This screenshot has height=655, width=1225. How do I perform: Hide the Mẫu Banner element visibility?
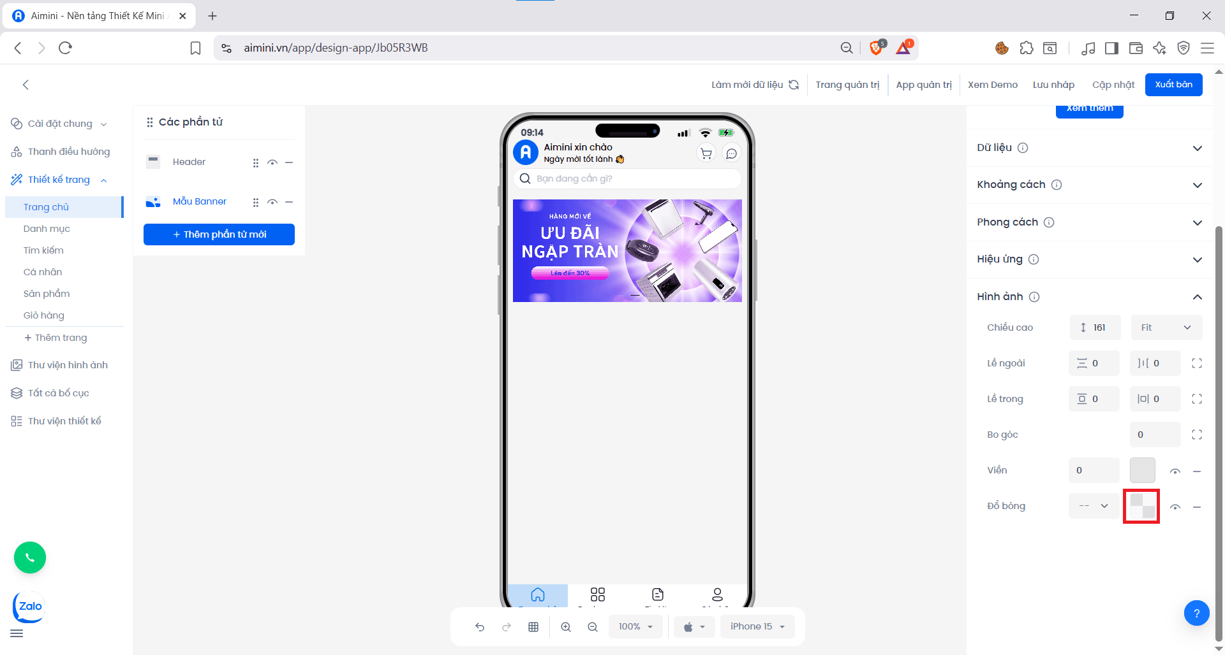[x=272, y=202]
